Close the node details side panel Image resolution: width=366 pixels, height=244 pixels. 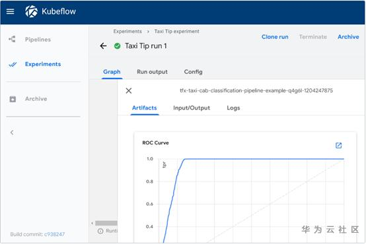[129, 90]
